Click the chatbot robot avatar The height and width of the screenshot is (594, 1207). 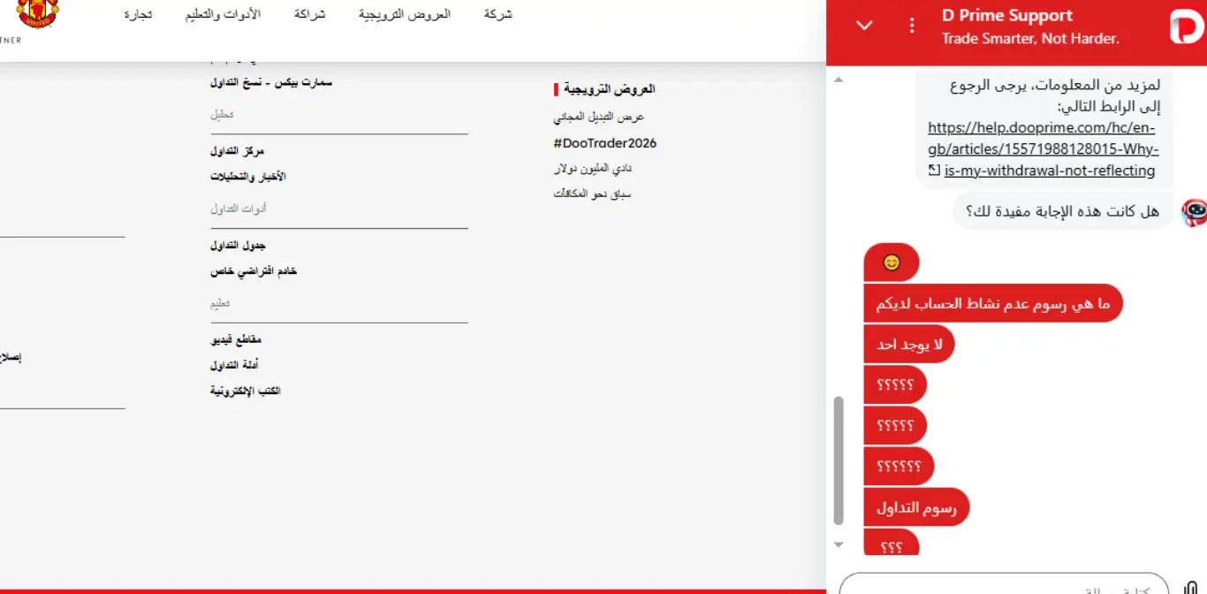point(1194,212)
